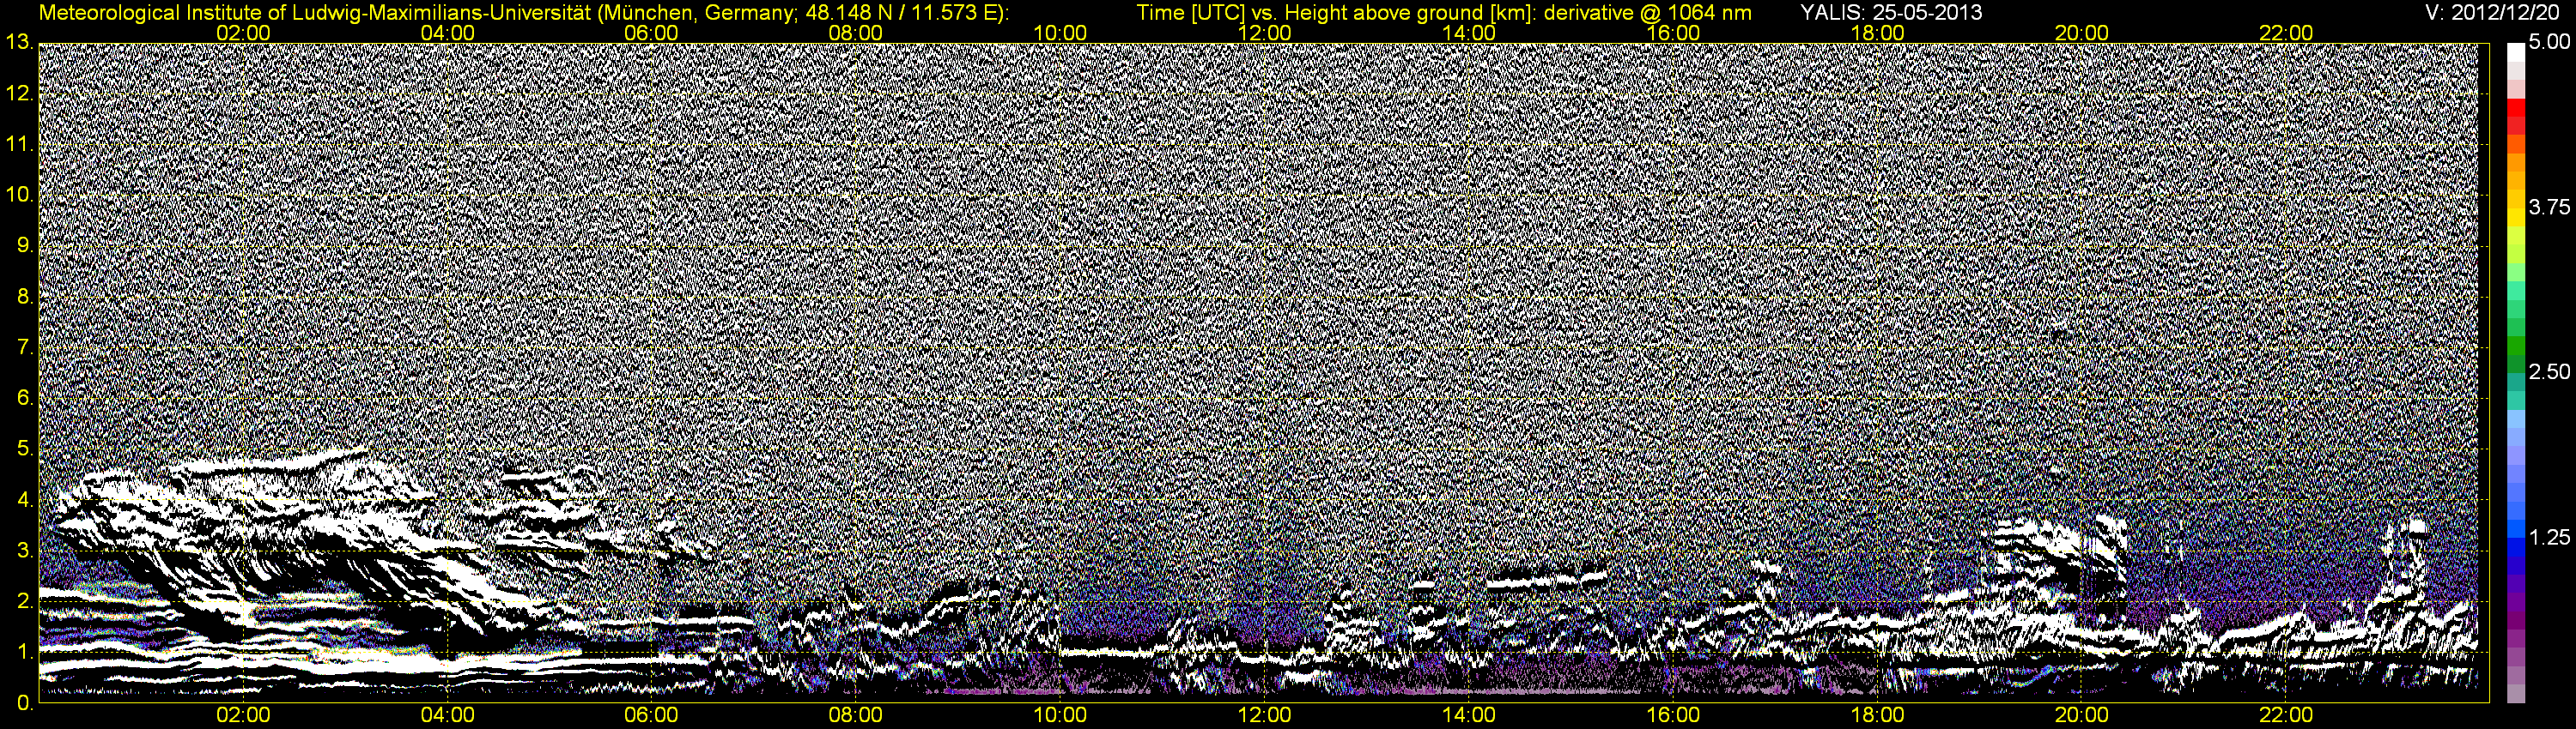Click the 8 km height axis label
The width and height of the screenshot is (2576, 729).
pyautogui.click(x=24, y=297)
